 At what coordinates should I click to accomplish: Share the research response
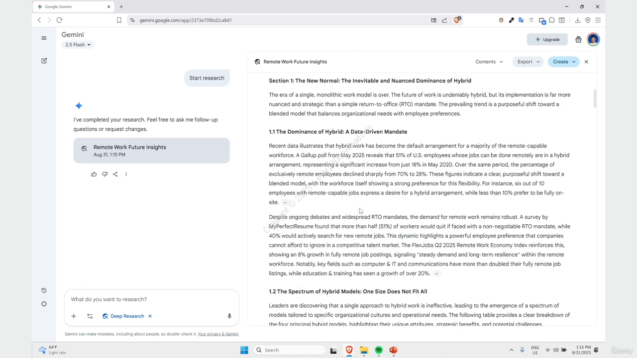tap(115, 174)
